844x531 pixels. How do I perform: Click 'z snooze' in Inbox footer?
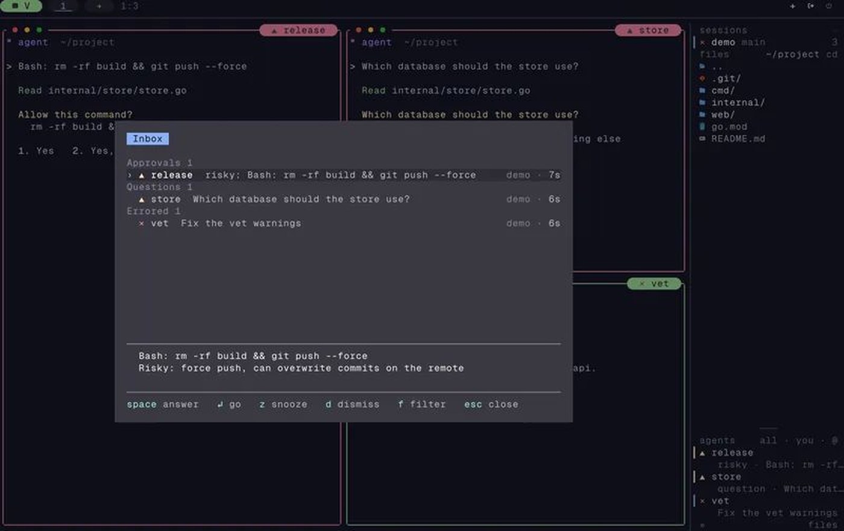[x=283, y=404]
